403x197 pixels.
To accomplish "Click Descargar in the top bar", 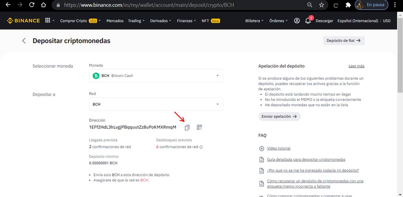I will (324, 21).
